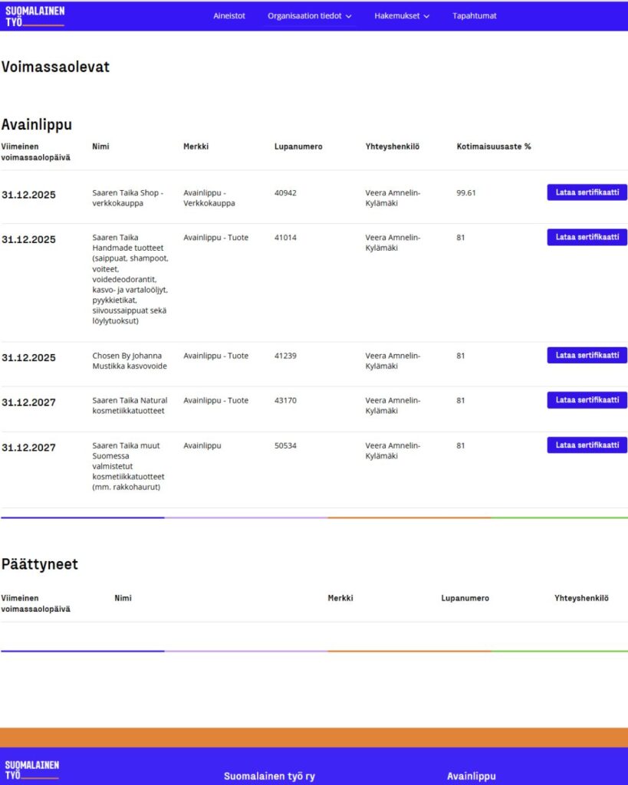The height and width of the screenshot is (785, 628).
Task: Click the Merkki header in Päättyneet table
Action: click(340, 598)
